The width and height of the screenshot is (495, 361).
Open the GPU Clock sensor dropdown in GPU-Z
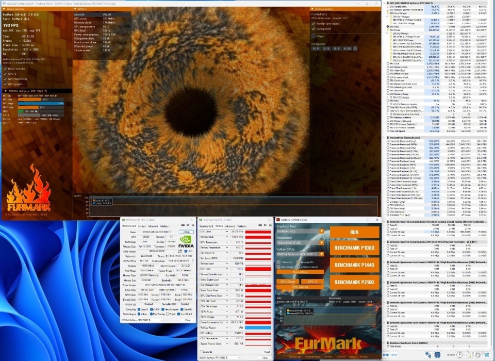click(x=227, y=232)
